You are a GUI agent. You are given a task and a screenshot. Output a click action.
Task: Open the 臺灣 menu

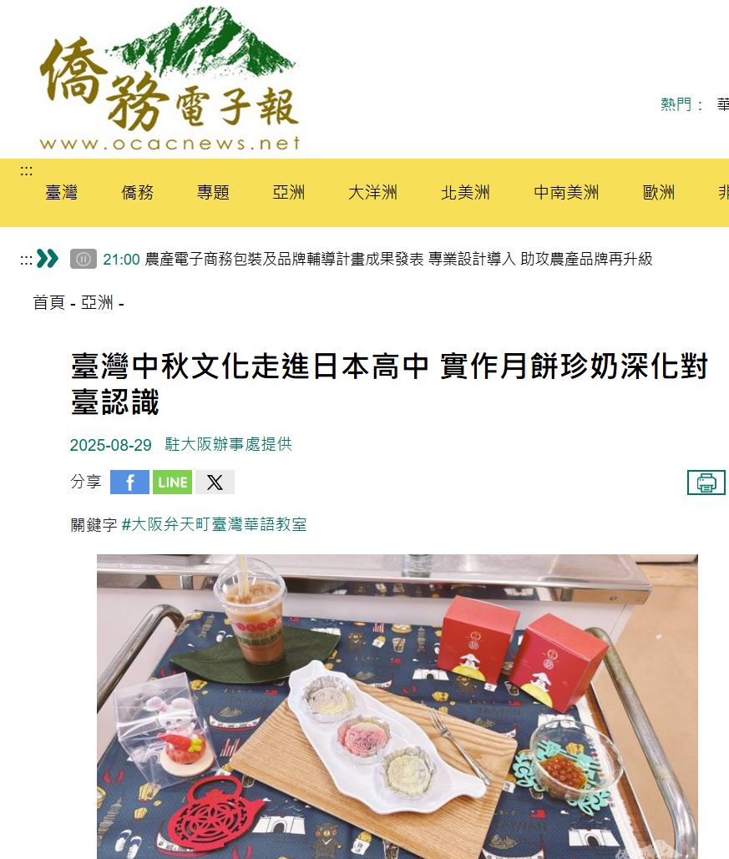tap(62, 192)
